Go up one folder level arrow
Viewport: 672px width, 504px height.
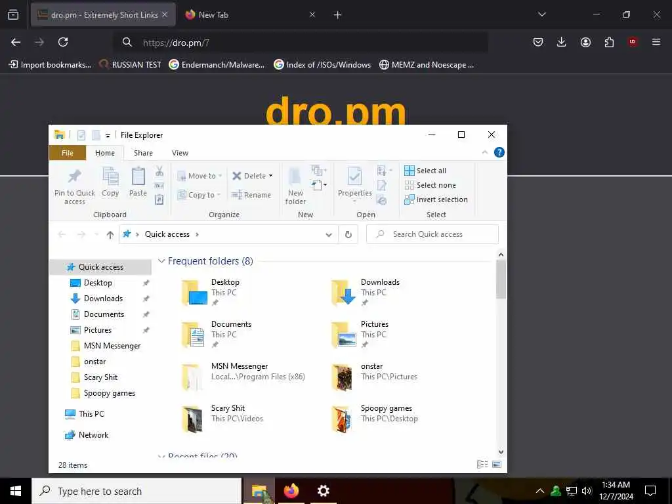coord(110,234)
